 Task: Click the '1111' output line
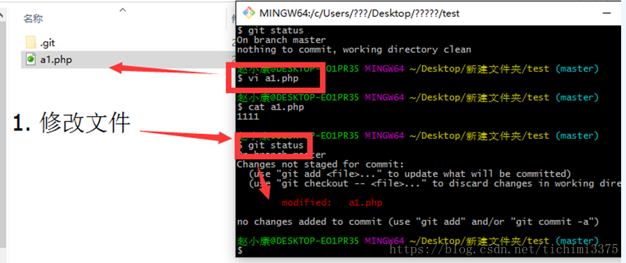[x=248, y=117]
